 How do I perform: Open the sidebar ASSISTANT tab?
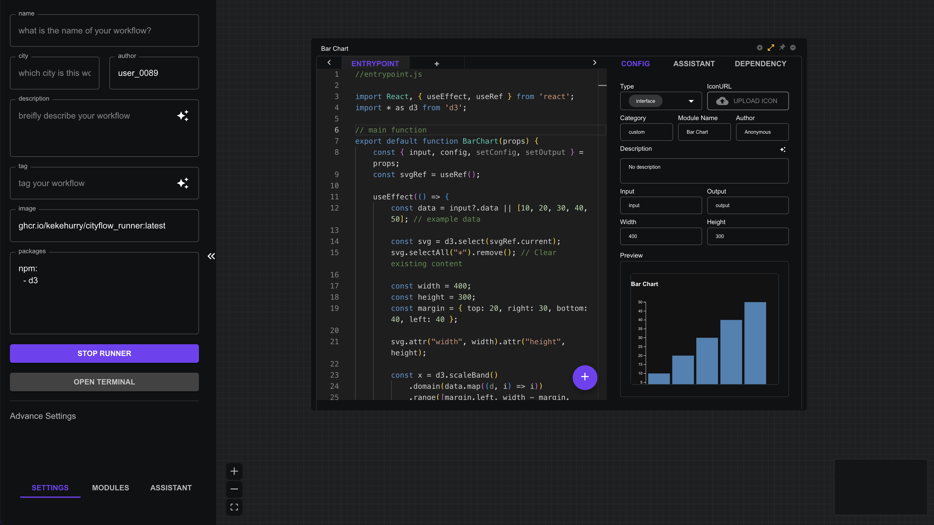[171, 488]
